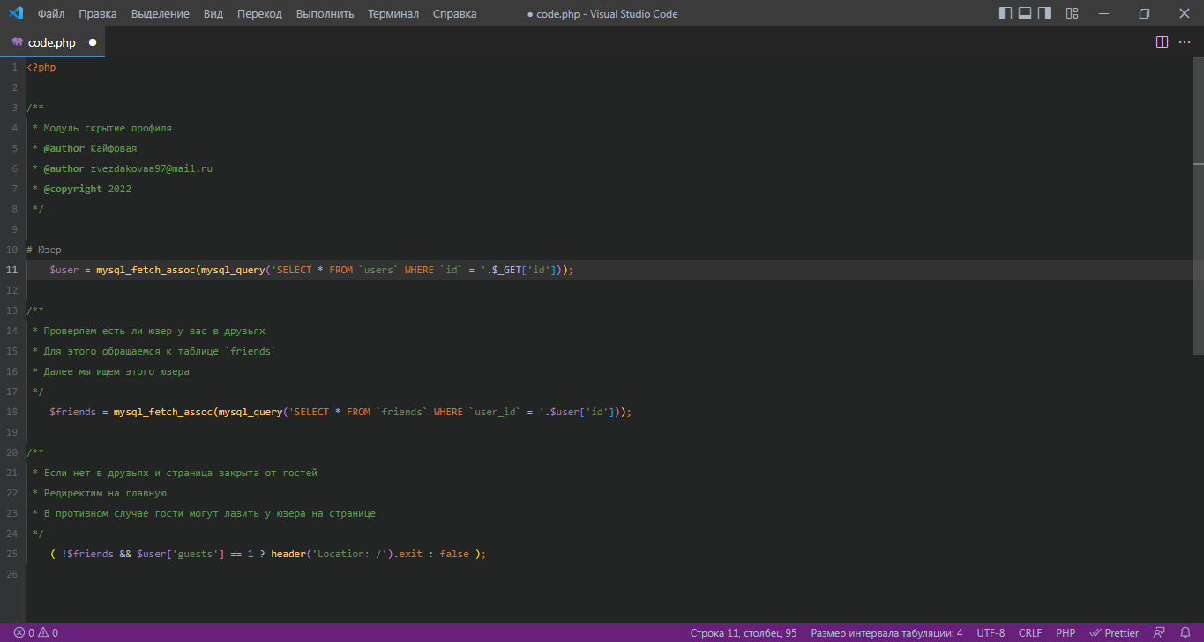1204x642 pixels.
Task: Change the UTF-8 file encoding
Action: point(991,632)
